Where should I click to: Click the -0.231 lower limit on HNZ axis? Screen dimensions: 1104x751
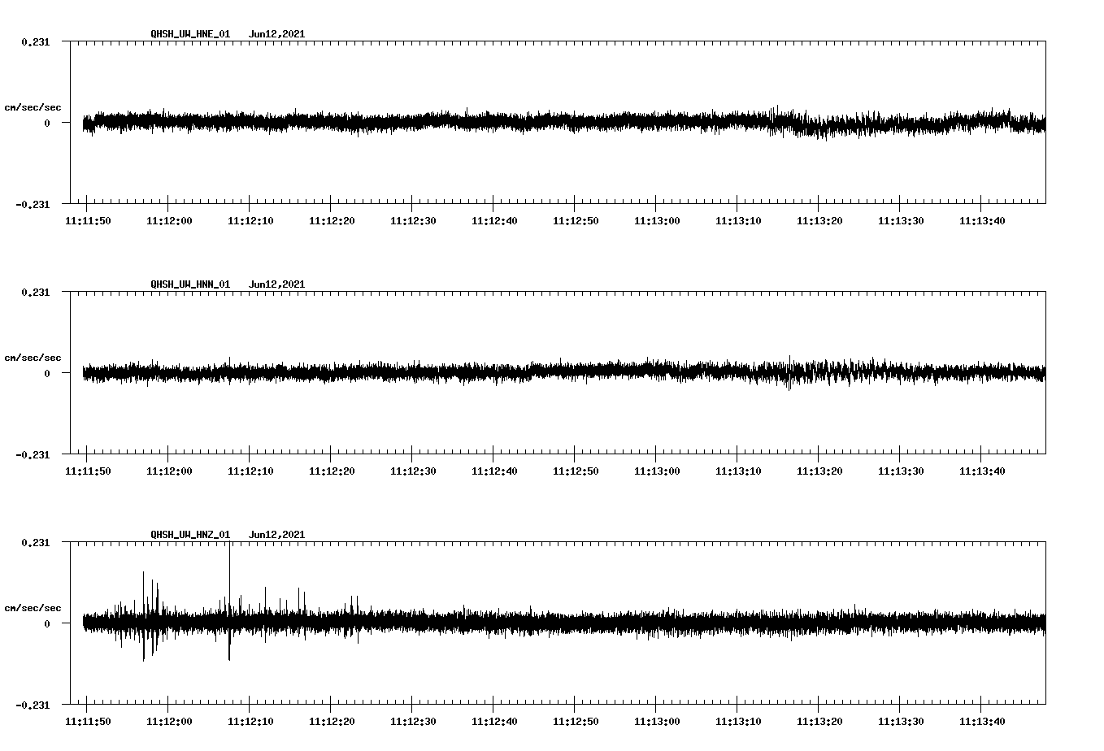pyautogui.click(x=33, y=705)
